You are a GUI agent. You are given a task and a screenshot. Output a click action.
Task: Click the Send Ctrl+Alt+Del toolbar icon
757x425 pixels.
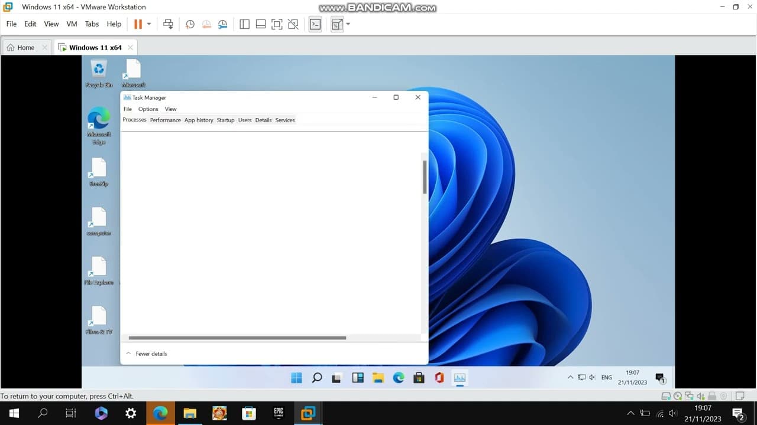[x=168, y=24]
